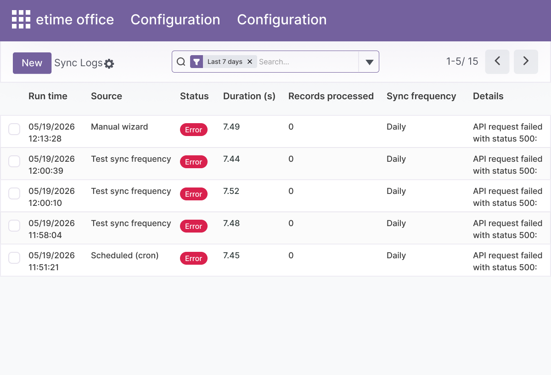Tick the checkbox for Manual wizard row

[x=14, y=130]
